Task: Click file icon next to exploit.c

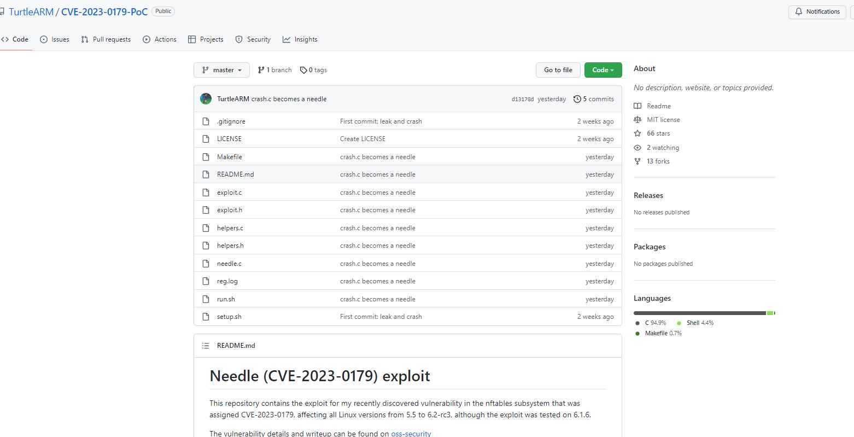Action: coord(206,193)
